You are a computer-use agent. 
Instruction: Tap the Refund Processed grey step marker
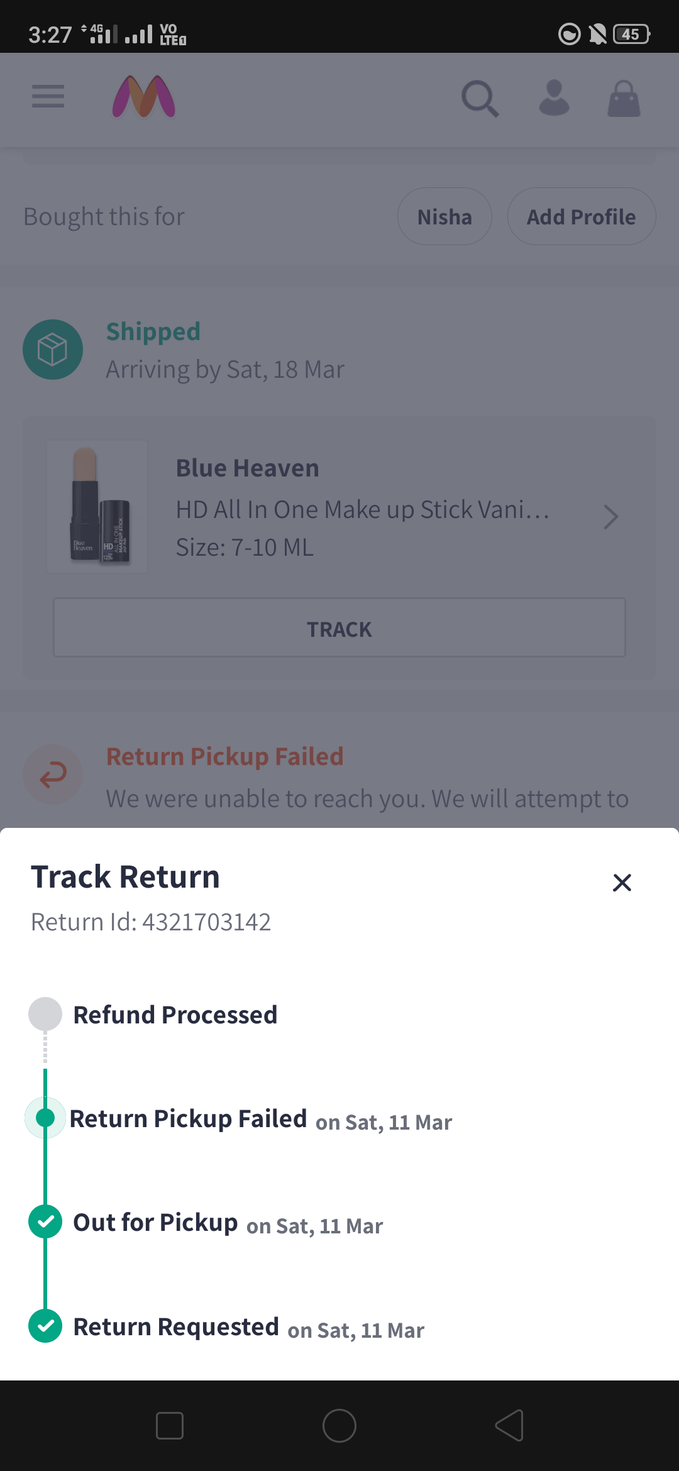(45, 1014)
